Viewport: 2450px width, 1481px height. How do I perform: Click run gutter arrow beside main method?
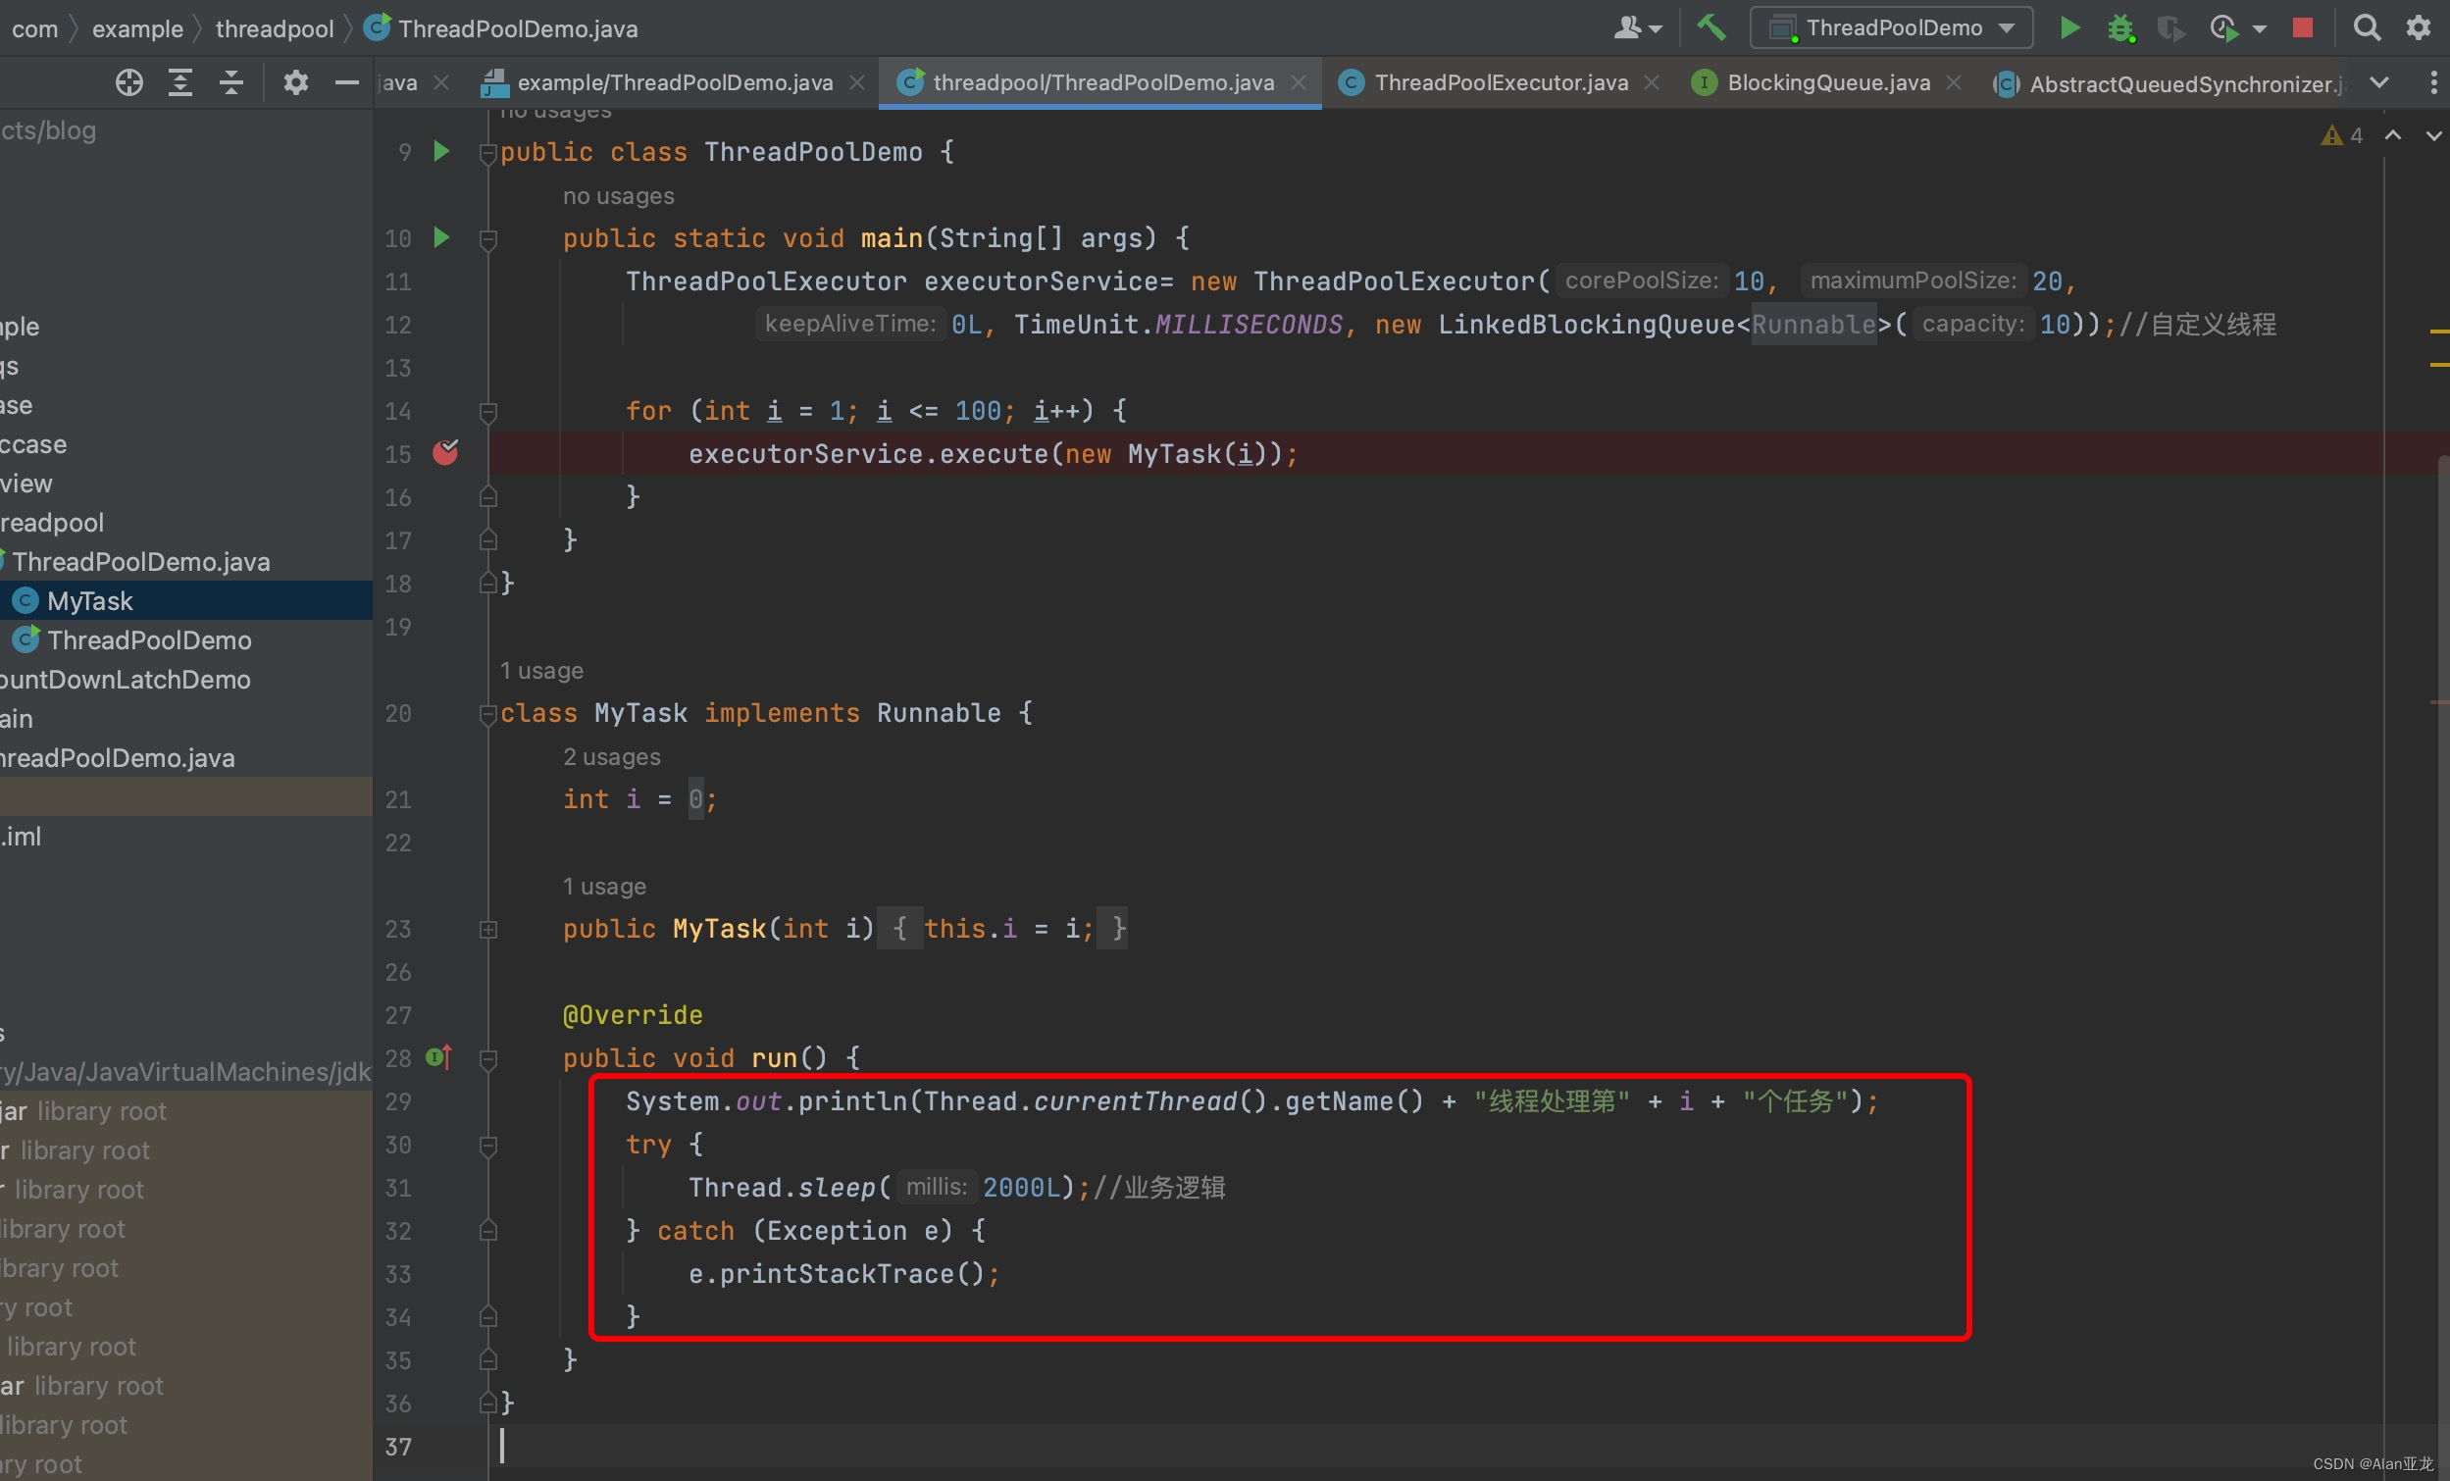click(441, 237)
